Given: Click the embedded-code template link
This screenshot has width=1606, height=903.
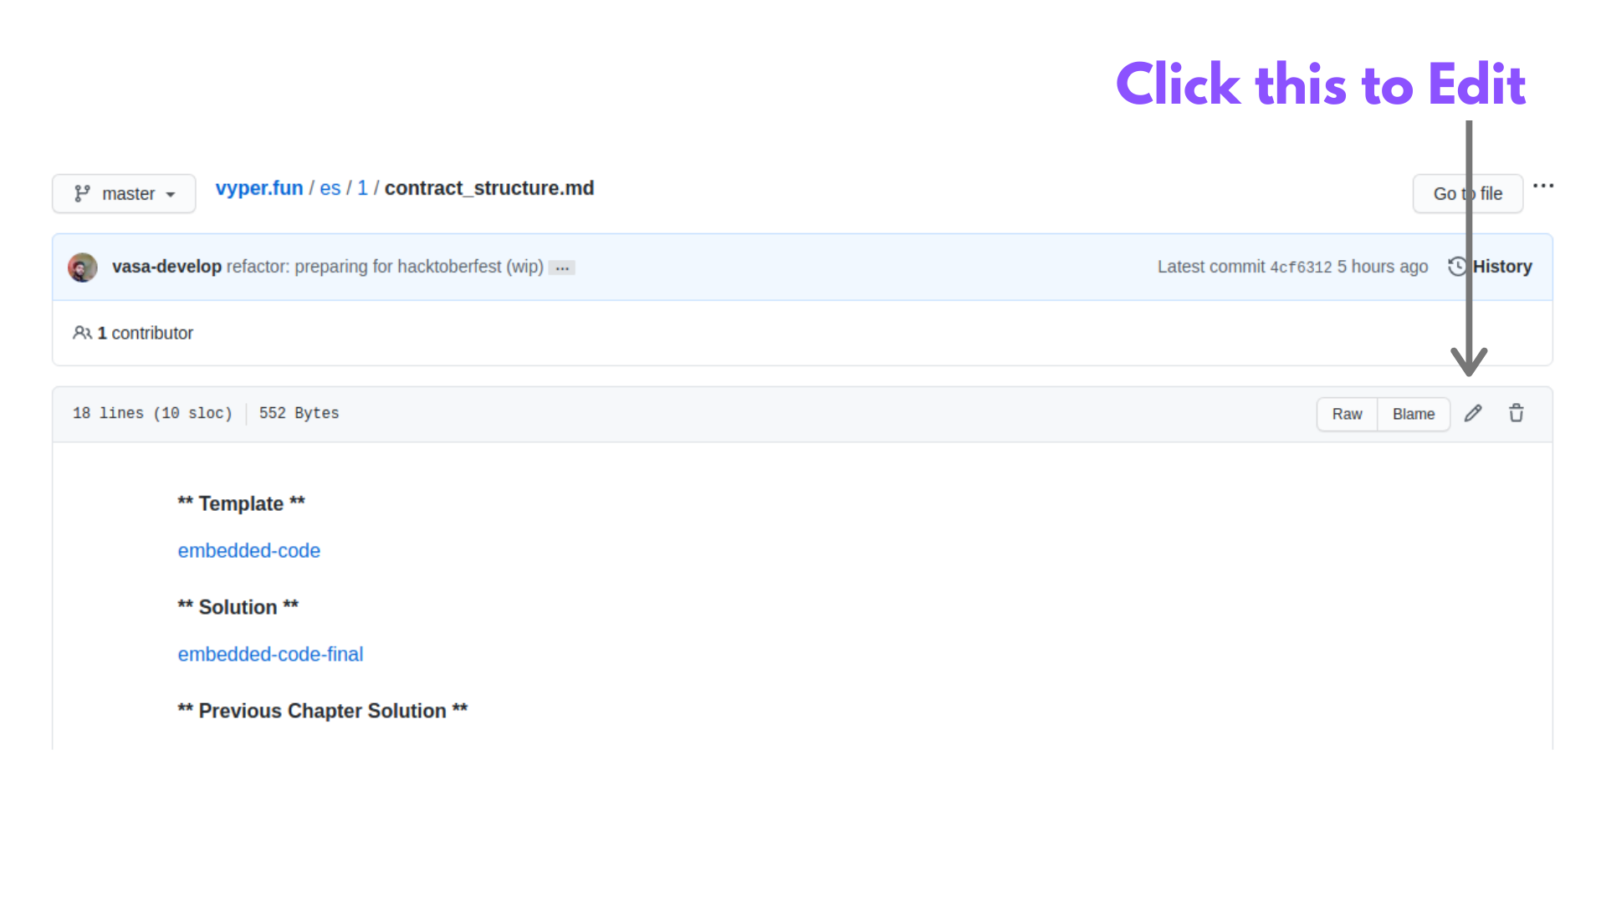Looking at the screenshot, I should (x=248, y=550).
